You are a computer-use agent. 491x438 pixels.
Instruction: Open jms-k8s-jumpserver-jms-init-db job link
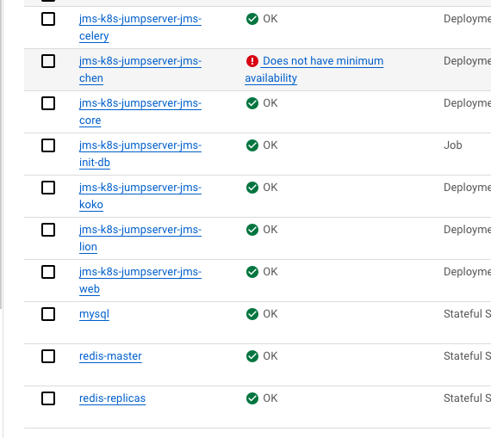pos(140,154)
